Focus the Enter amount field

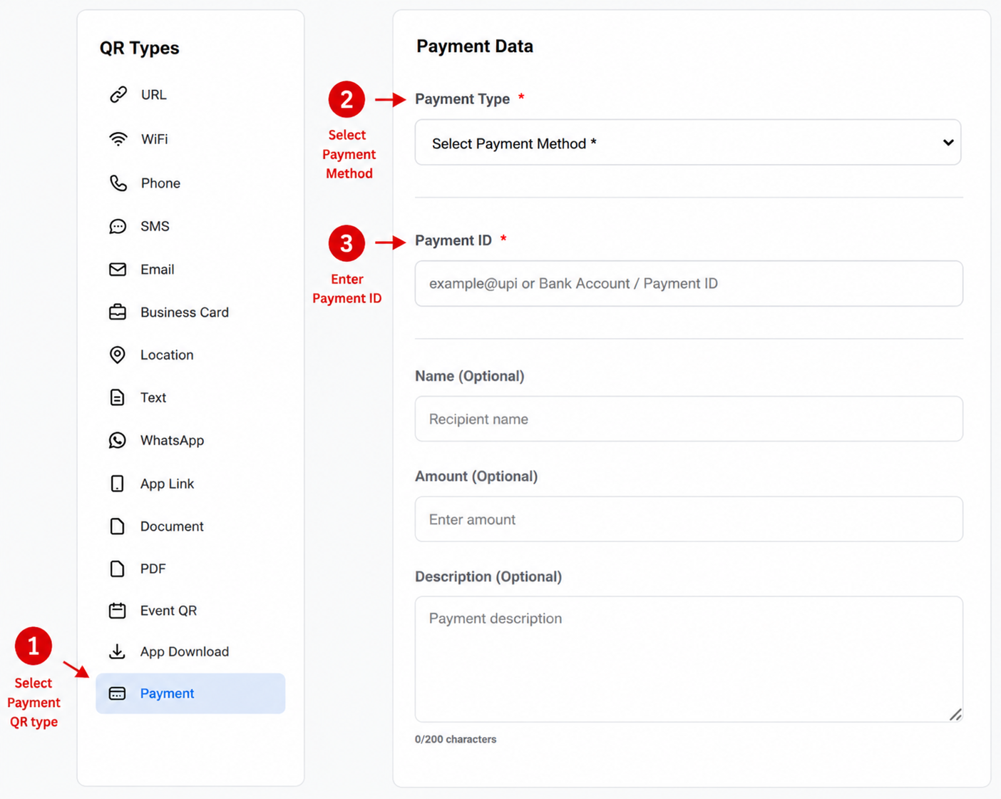click(689, 519)
